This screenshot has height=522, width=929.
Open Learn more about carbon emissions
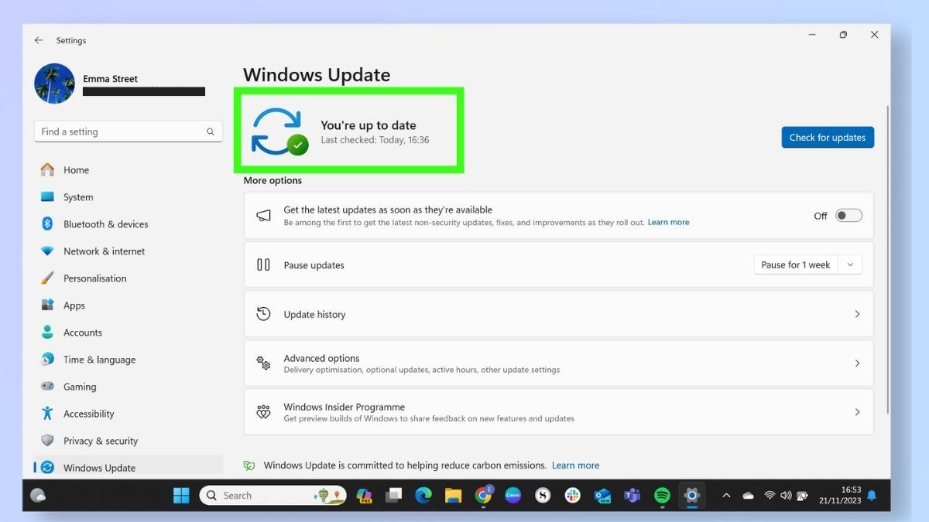click(575, 465)
